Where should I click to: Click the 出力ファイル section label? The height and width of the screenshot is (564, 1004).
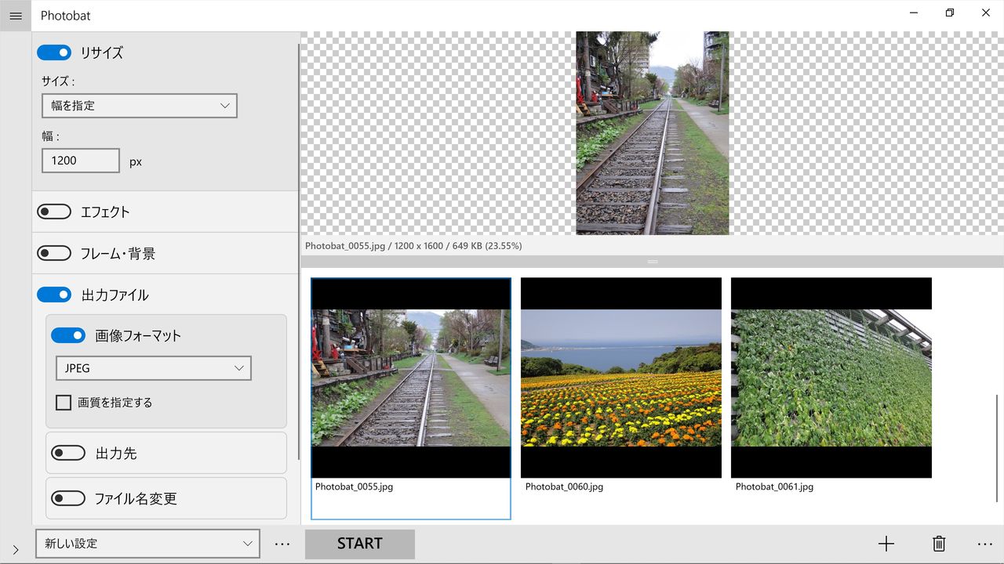[x=115, y=295]
